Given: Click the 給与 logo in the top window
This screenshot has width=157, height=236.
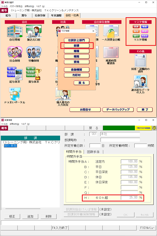Looking at the screenshot, I should click(4, 10).
